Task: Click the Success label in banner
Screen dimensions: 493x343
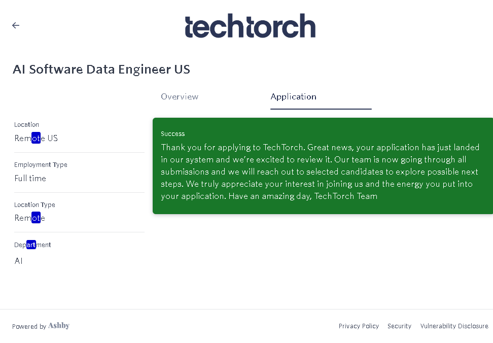Action: click(172, 134)
